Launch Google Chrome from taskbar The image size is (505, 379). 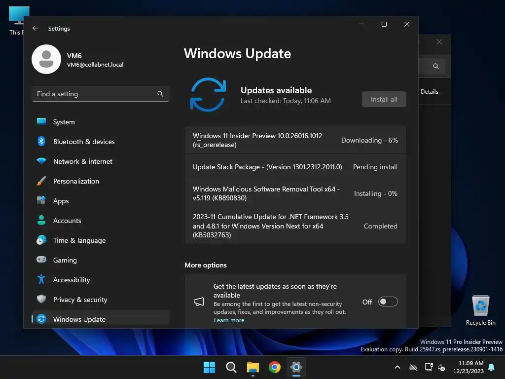274,367
